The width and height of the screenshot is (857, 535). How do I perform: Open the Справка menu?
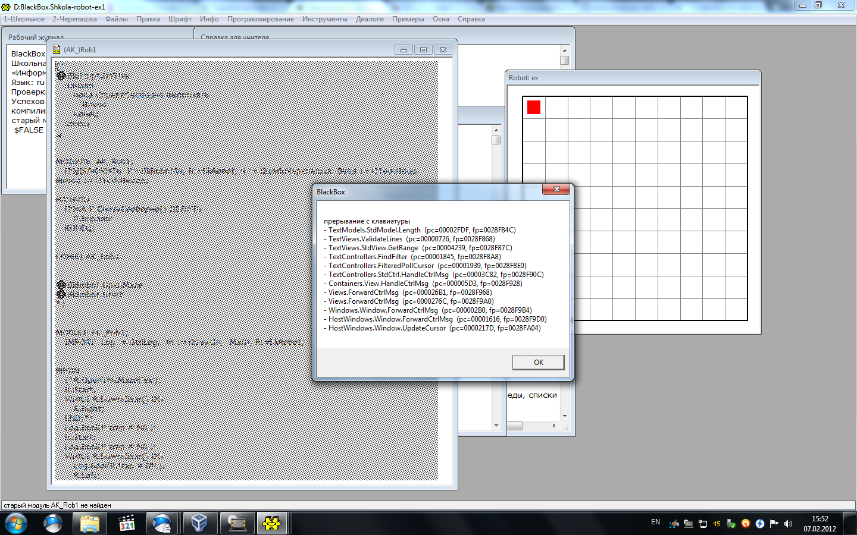click(471, 19)
